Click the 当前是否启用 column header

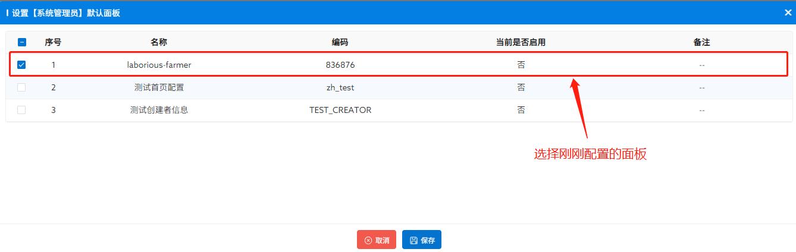coord(521,42)
